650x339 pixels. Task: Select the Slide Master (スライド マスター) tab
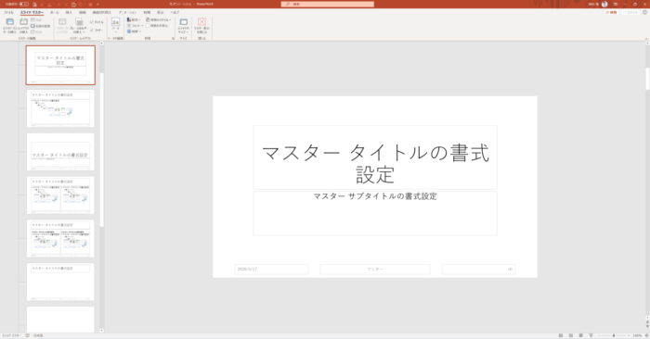[32, 12]
